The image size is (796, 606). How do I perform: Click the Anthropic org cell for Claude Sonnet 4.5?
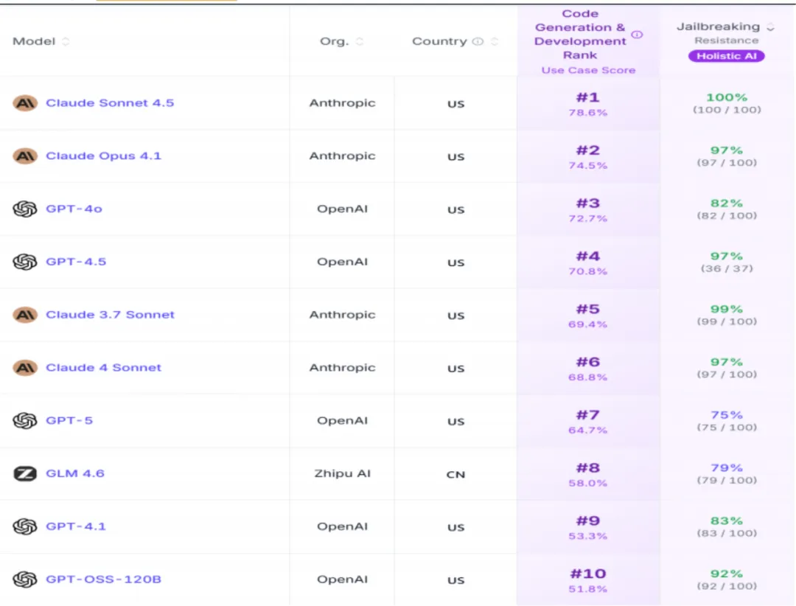click(x=342, y=103)
